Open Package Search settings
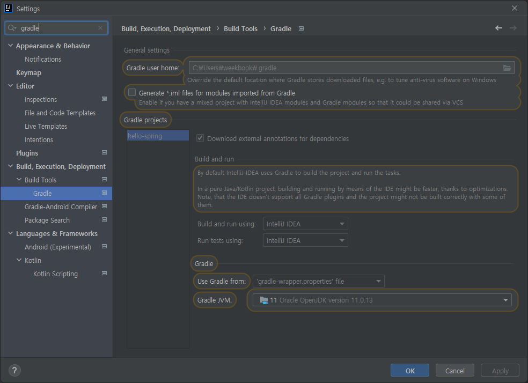 click(47, 220)
